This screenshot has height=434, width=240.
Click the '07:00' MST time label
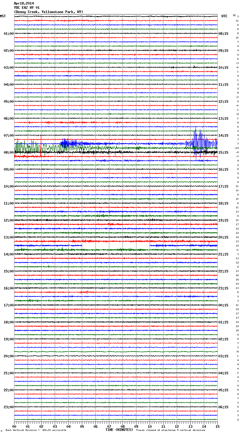pos(8,136)
